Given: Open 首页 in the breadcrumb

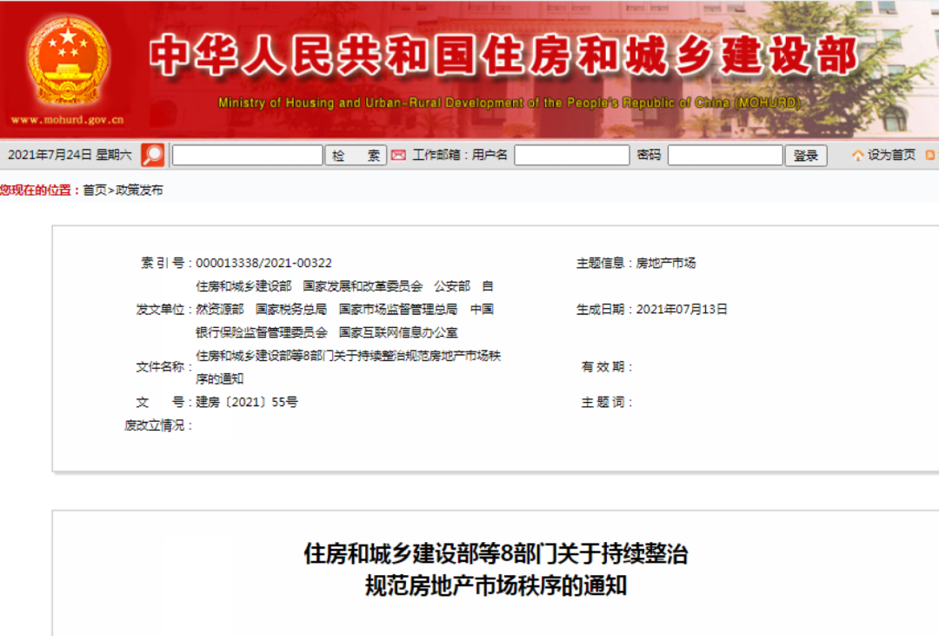Looking at the screenshot, I should [95, 190].
